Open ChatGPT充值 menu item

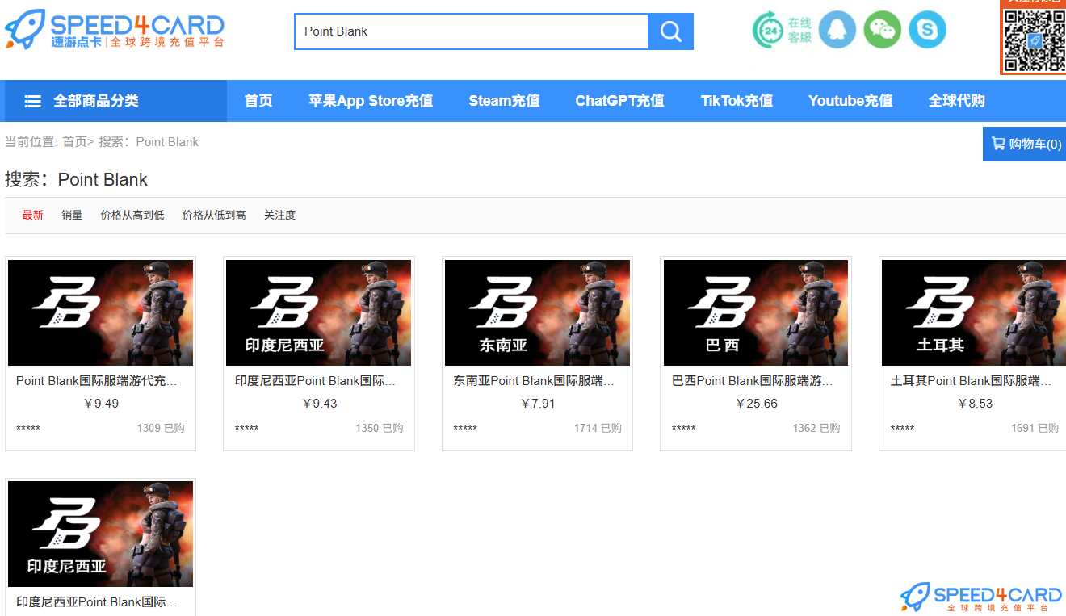point(619,101)
